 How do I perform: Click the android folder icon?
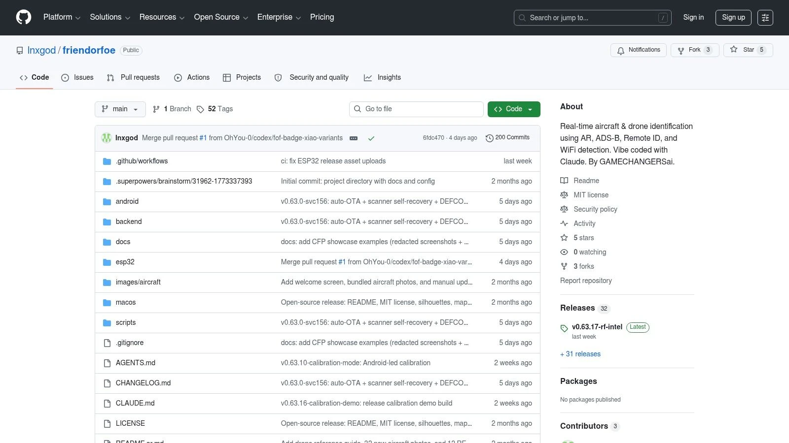107,202
